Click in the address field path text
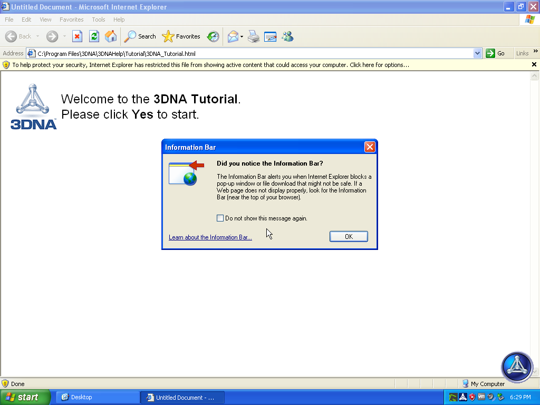The height and width of the screenshot is (405, 540). (x=117, y=53)
